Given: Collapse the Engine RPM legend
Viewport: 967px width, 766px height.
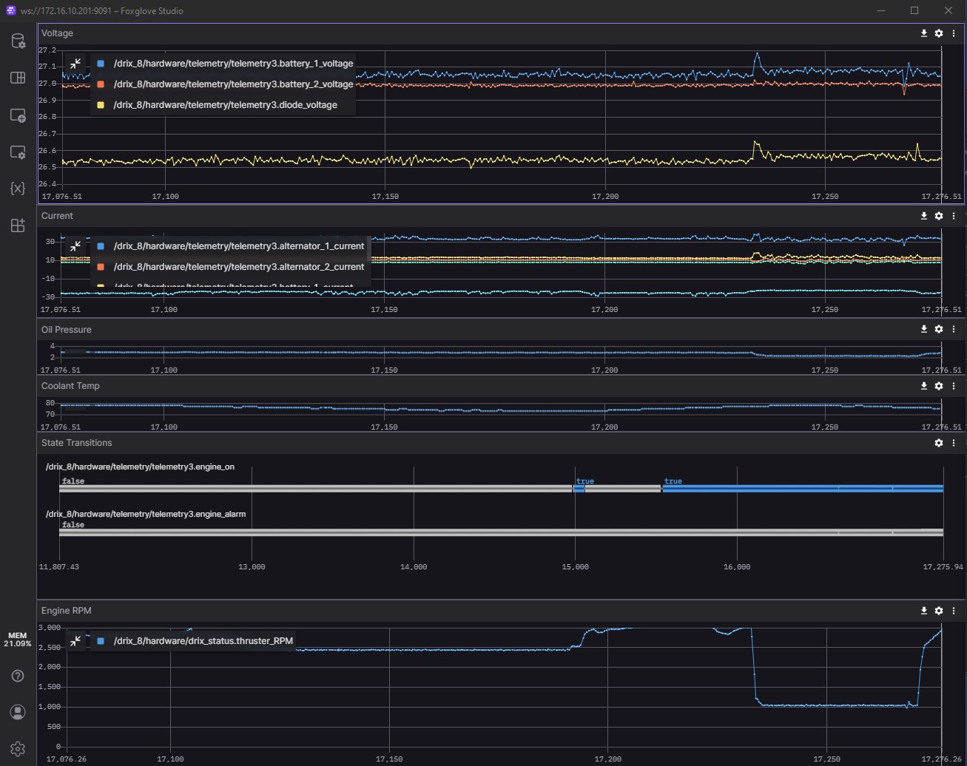Looking at the screenshot, I should (x=75, y=642).
